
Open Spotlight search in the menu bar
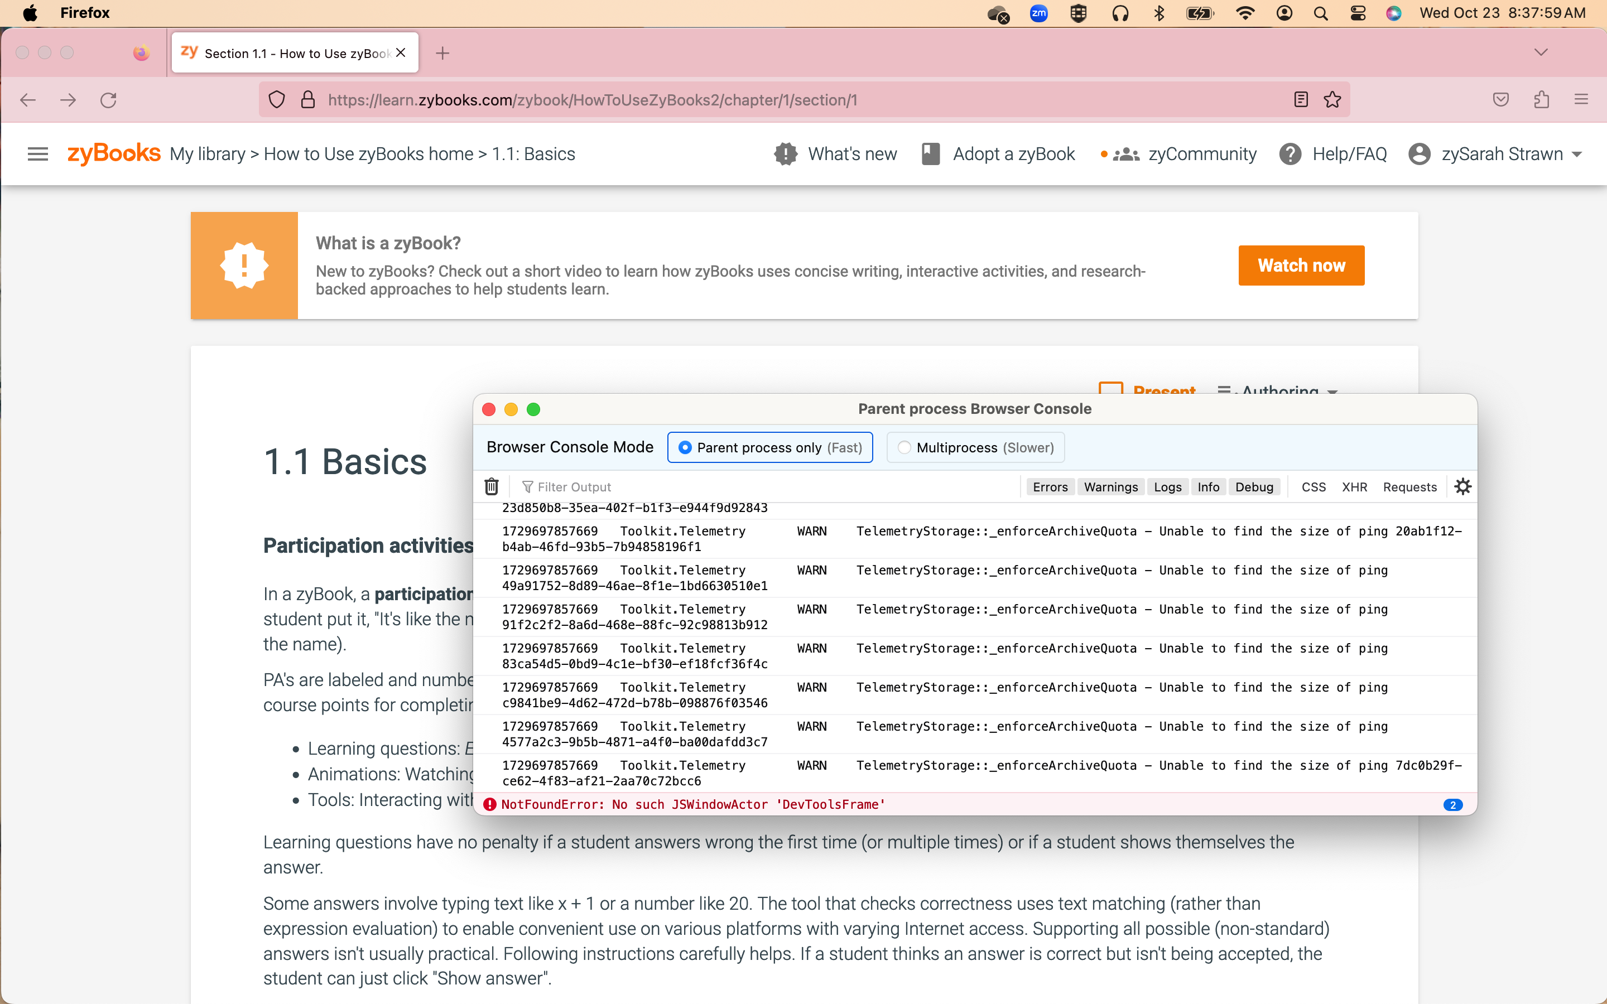click(x=1321, y=13)
